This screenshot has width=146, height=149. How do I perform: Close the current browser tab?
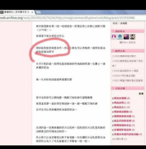(x=32, y=12)
